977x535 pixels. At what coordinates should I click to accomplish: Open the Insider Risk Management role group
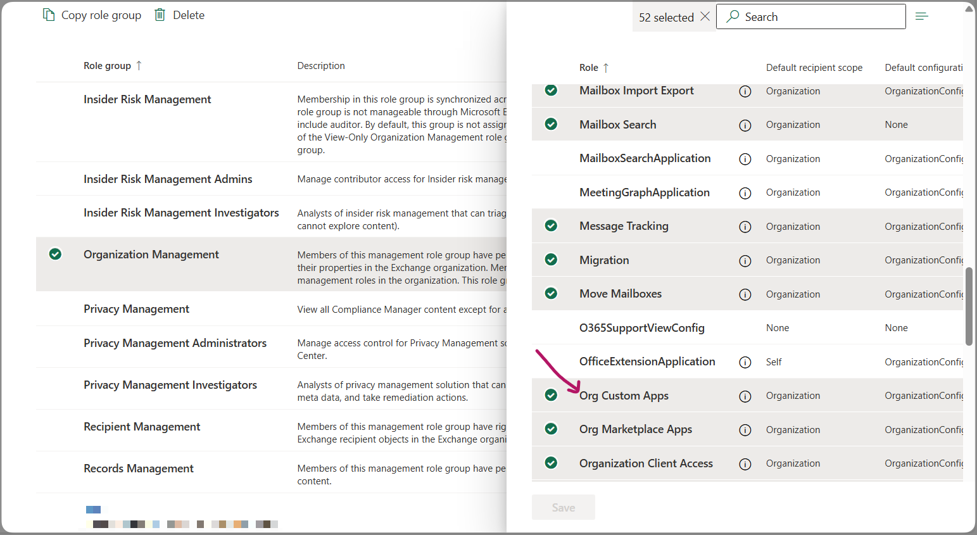pos(148,99)
